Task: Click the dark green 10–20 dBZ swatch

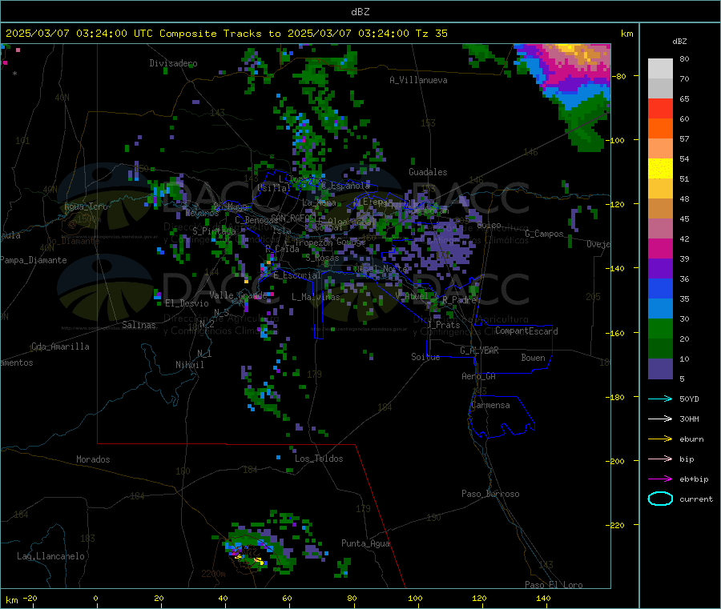Action: click(x=660, y=349)
